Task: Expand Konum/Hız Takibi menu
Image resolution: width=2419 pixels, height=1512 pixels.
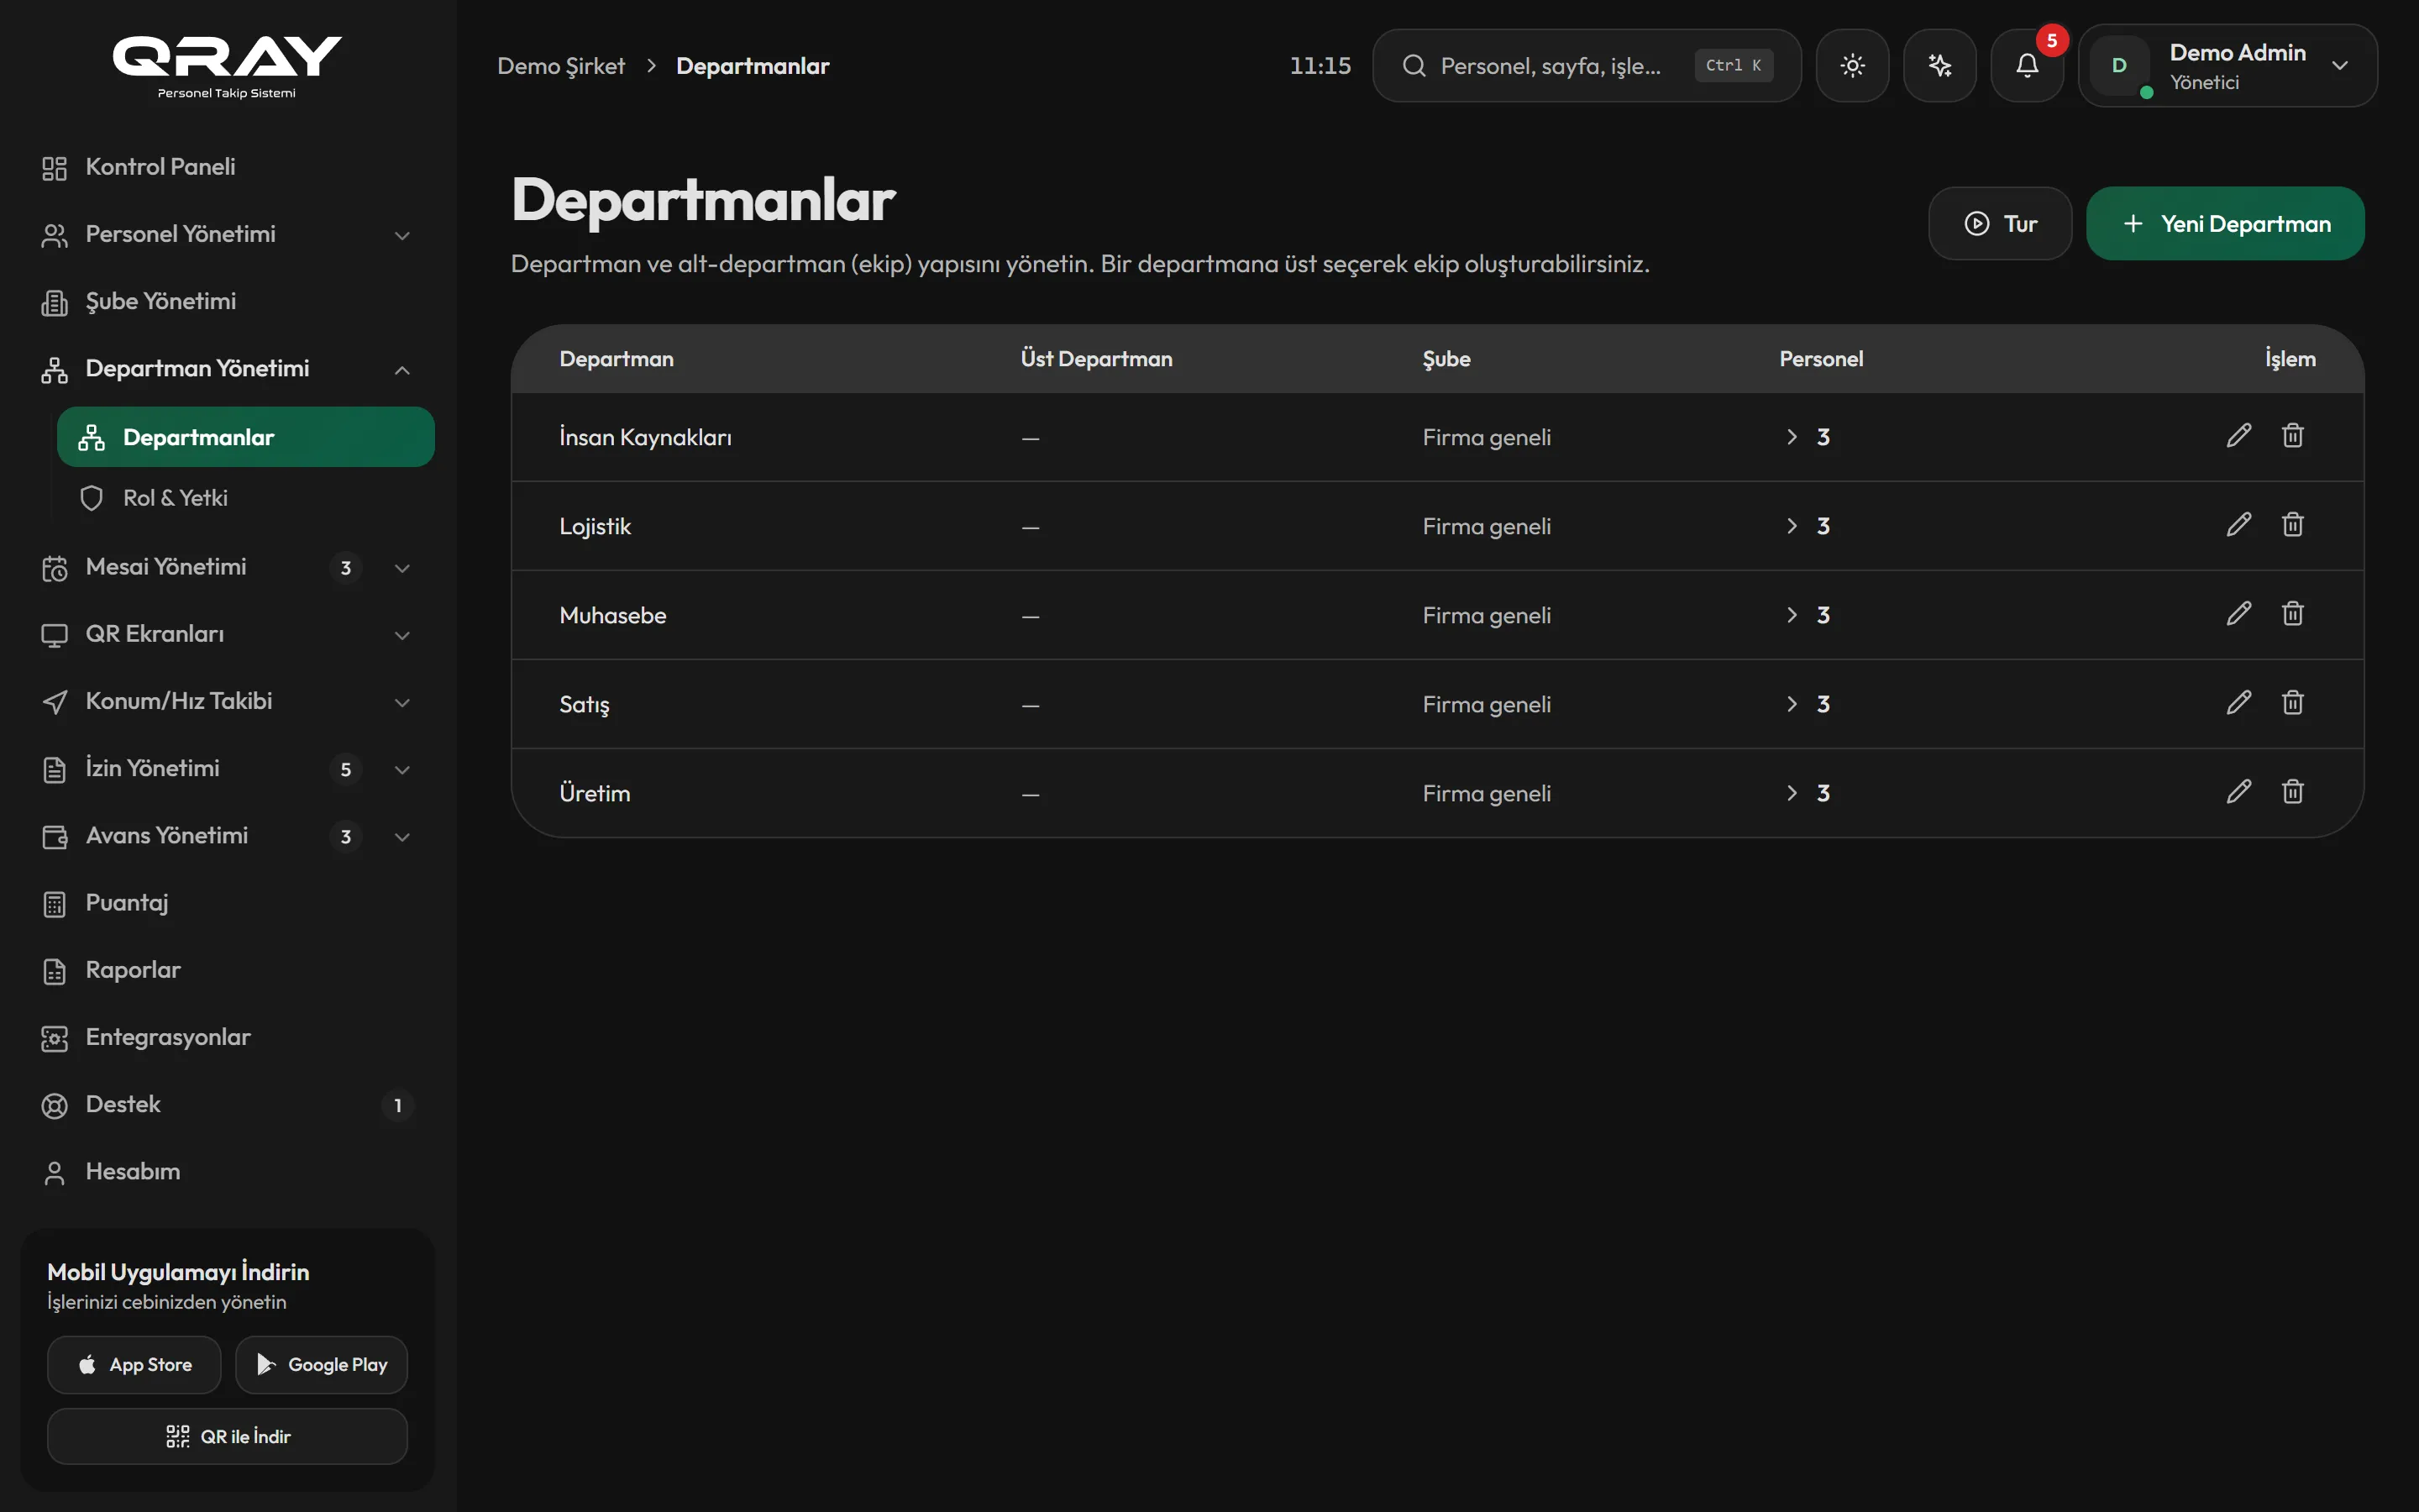Action: pos(227,701)
